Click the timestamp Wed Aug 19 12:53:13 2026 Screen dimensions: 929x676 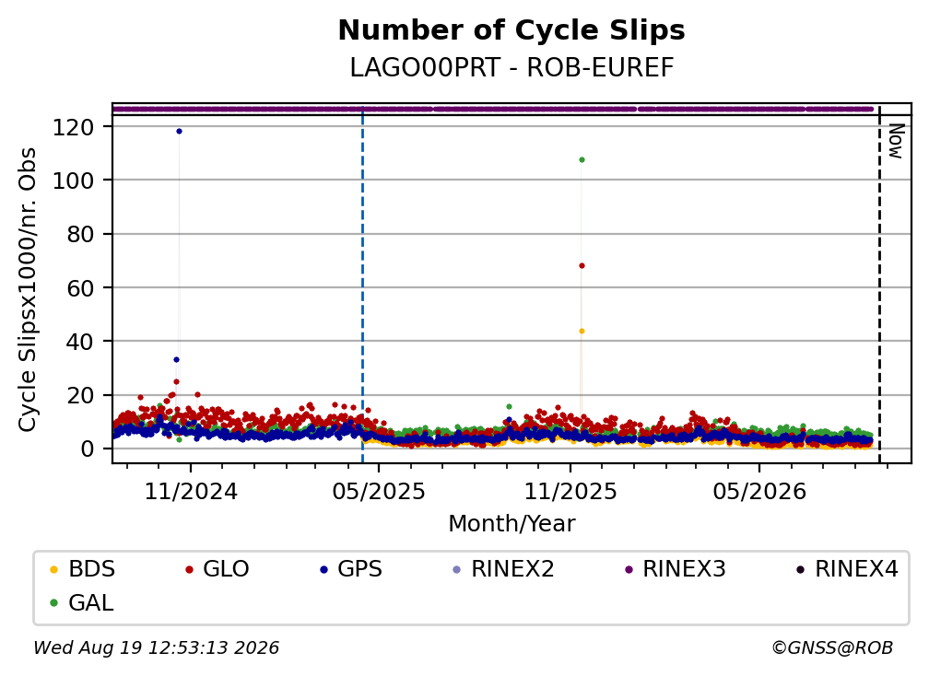[157, 648]
